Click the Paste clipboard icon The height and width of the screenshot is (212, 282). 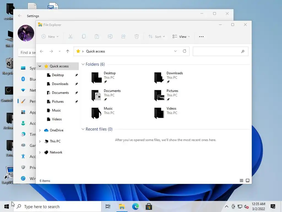(97, 37)
